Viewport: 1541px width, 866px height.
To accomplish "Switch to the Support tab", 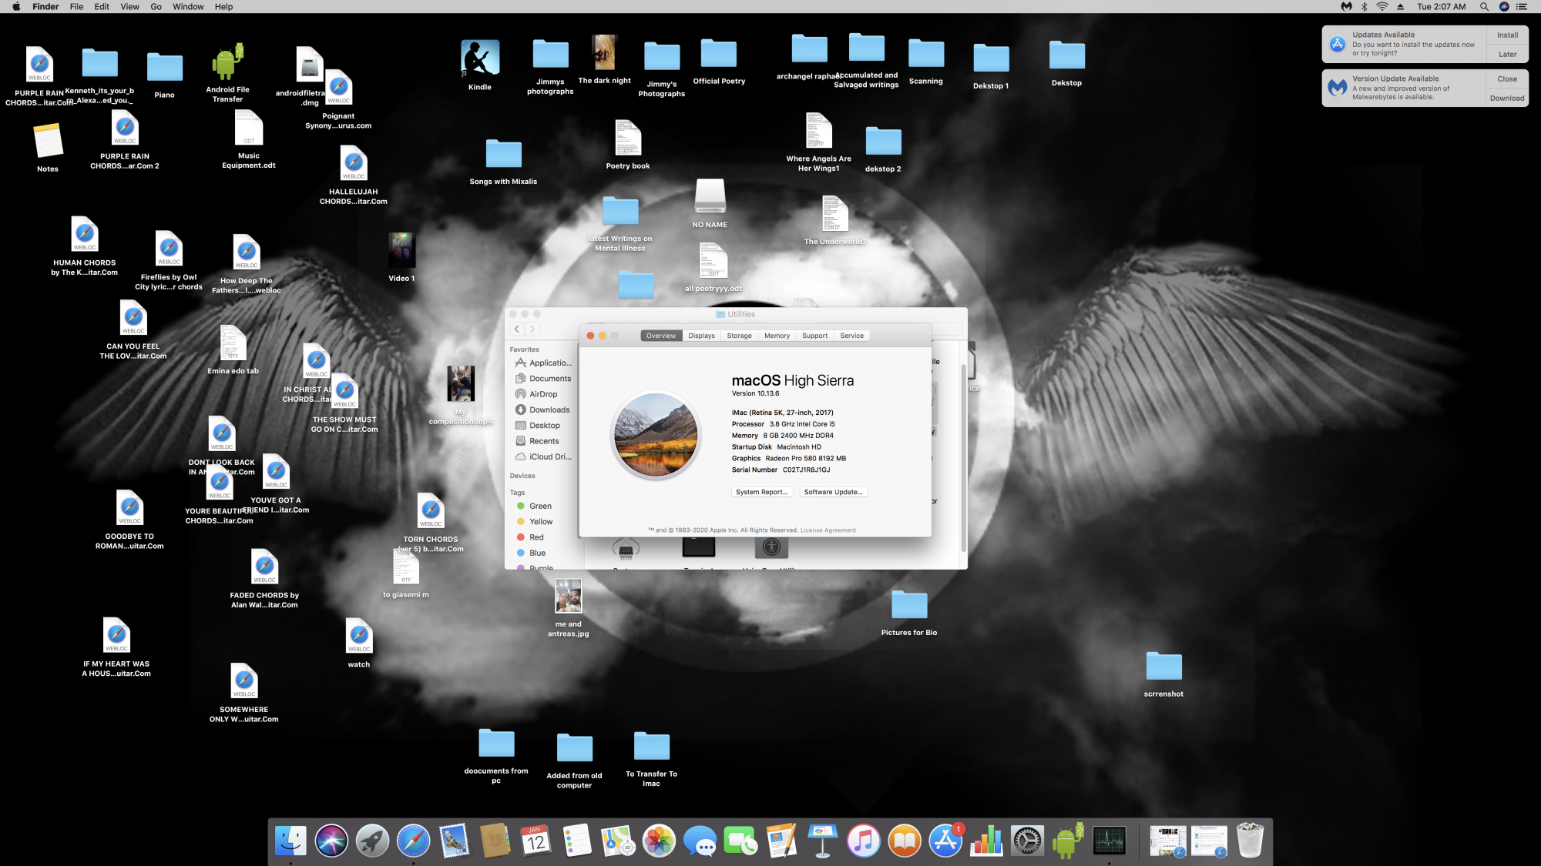I will [814, 336].
